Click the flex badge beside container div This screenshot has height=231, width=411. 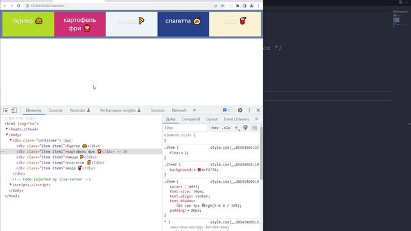pos(67,141)
